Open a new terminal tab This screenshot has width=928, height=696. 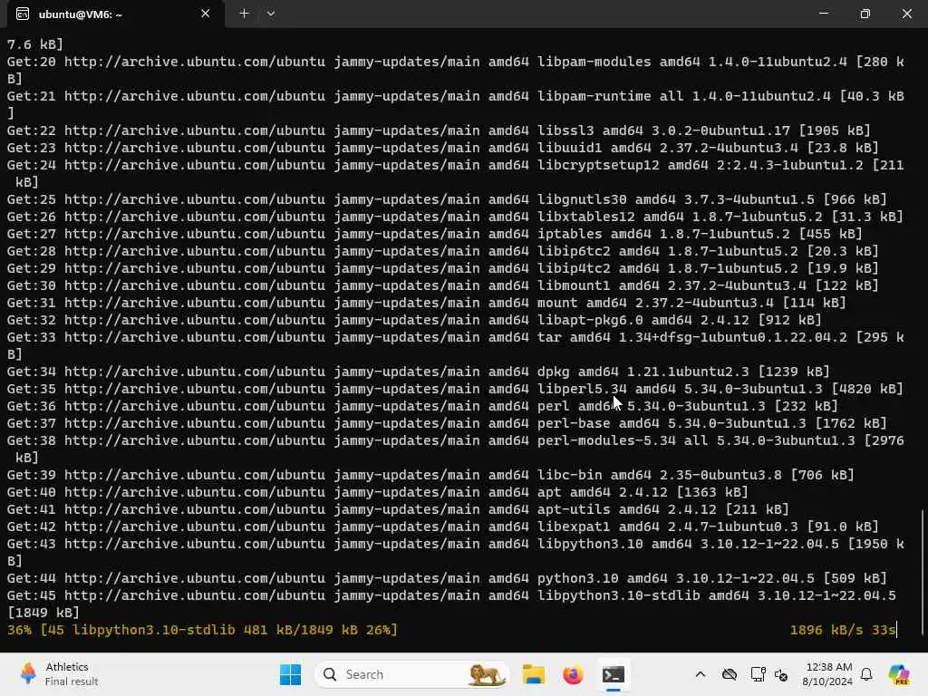pyautogui.click(x=244, y=14)
